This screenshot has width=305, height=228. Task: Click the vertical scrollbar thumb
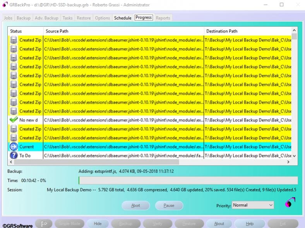point(294,36)
